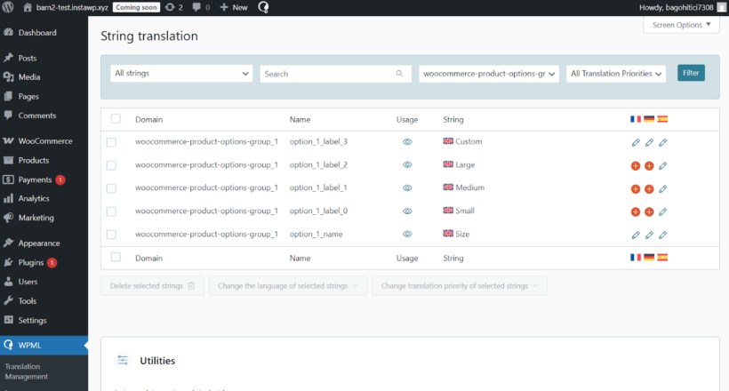The image size is (729, 391).
Task: Open the All strings dropdown
Action: click(181, 74)
